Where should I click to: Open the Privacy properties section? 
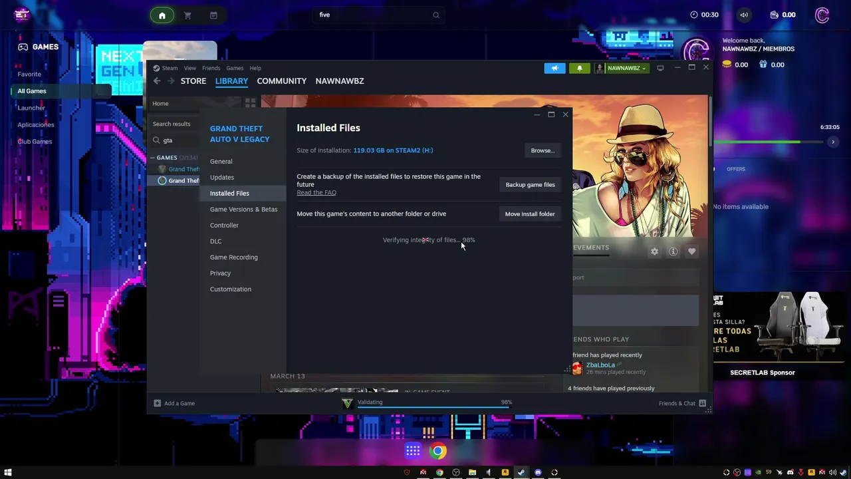[x=221, y=273]
